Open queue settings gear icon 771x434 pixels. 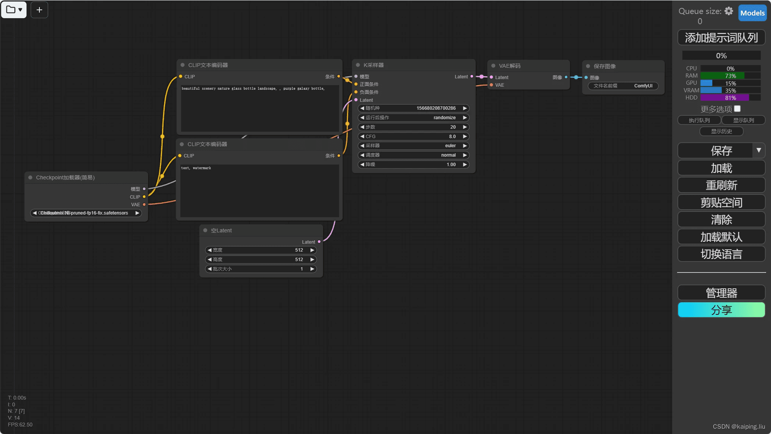pyautogui.click(x=729, y=11)
